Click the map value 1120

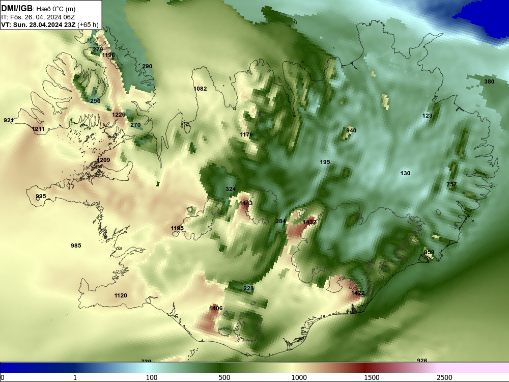pyautogui.click(x=121, y=295)
